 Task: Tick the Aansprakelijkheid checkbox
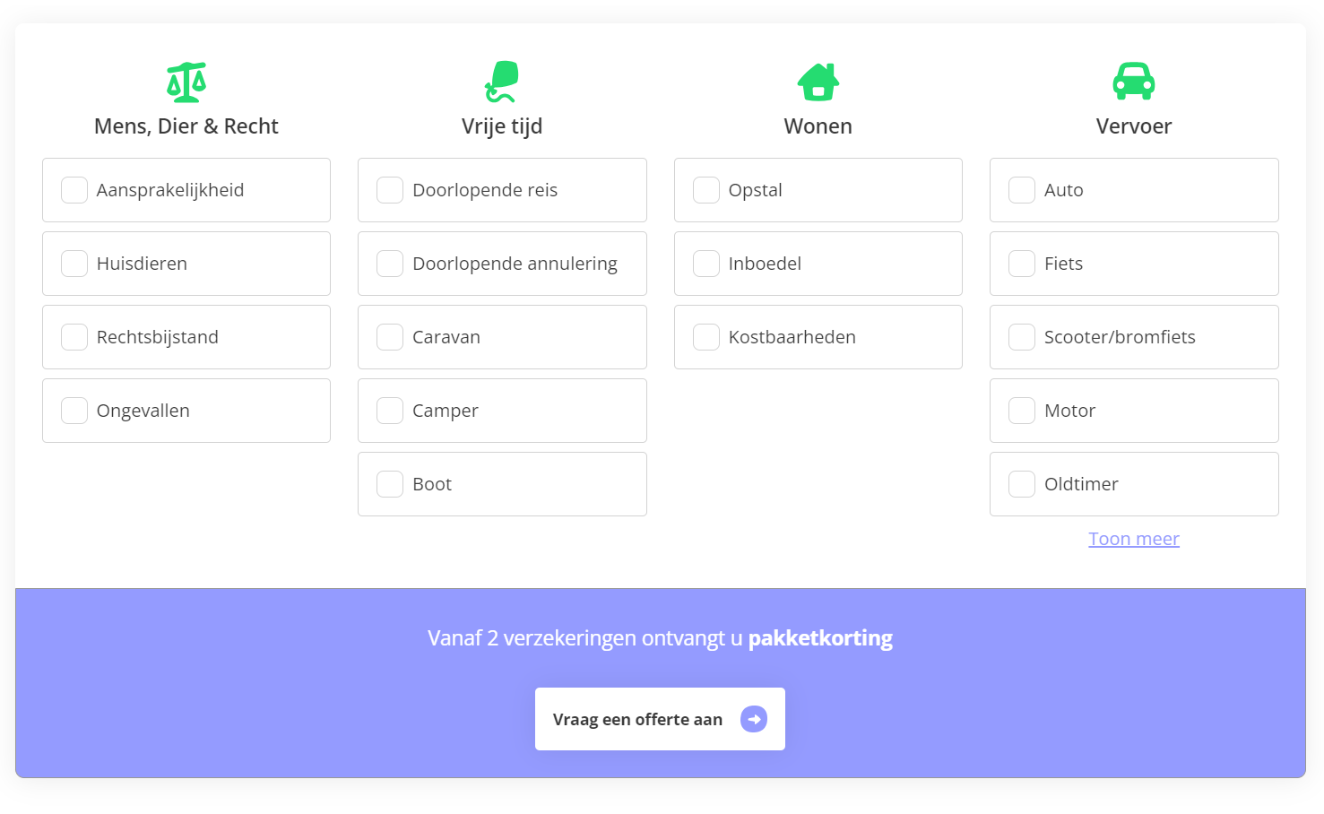[x=74, y=190]
